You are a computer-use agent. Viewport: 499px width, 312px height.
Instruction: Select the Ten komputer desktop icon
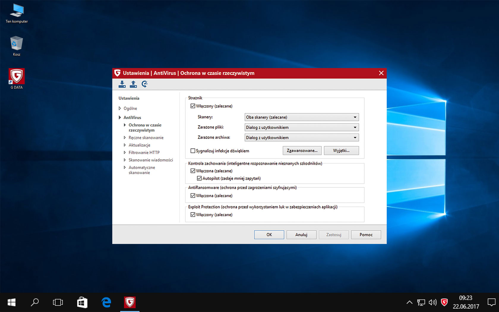17,14
